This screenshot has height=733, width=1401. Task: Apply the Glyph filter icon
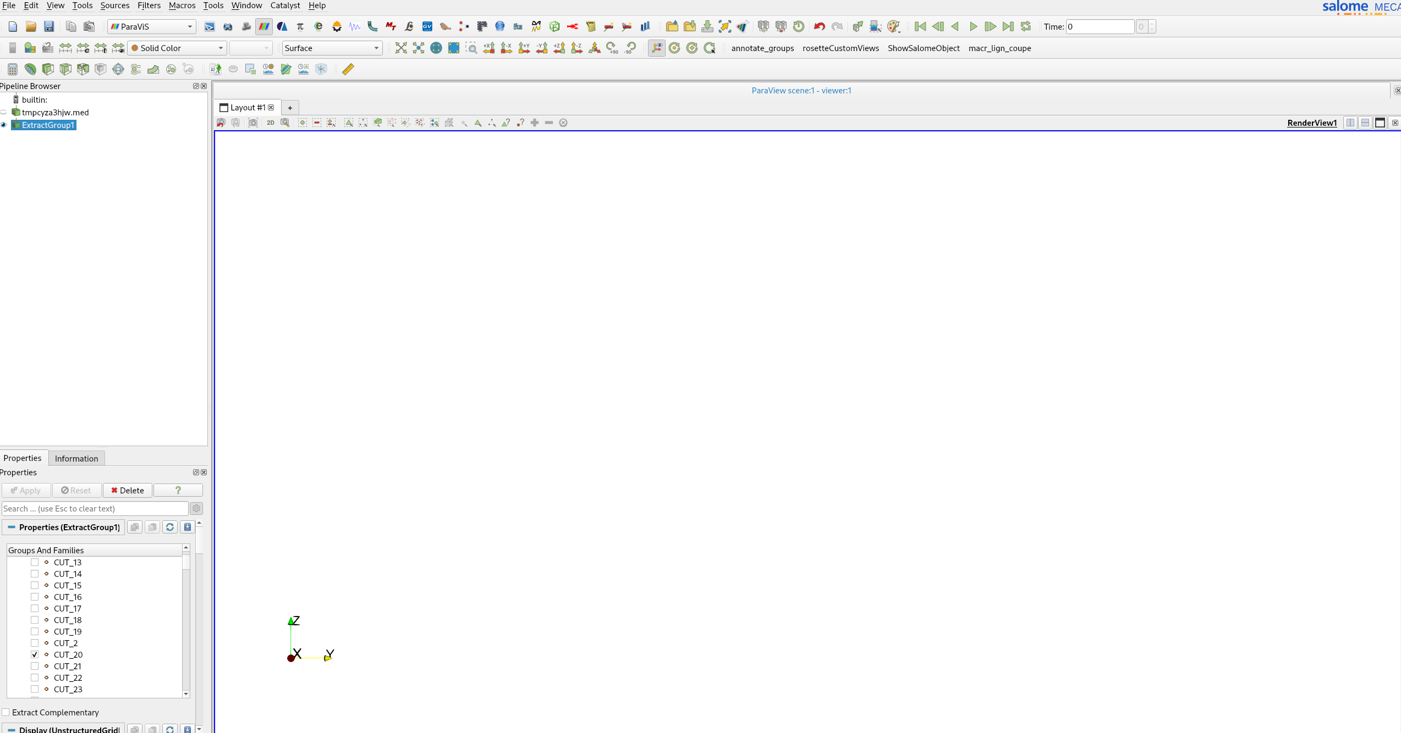[x=118, y=69]
